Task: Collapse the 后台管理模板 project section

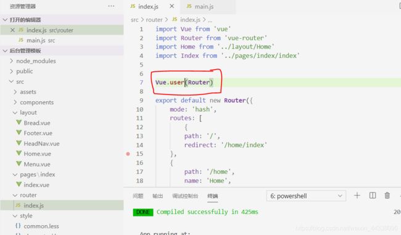Action: click(x=62, y=51)
